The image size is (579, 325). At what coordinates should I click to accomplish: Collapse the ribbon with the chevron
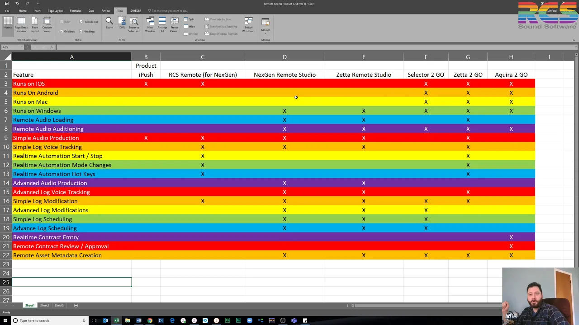tap(574, 40)
